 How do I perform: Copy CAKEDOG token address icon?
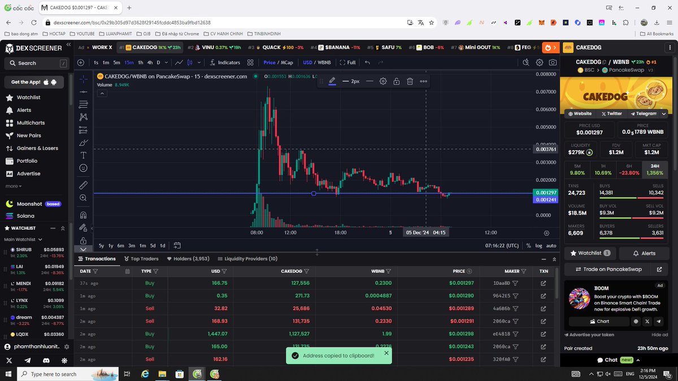(x=604, y=62)
